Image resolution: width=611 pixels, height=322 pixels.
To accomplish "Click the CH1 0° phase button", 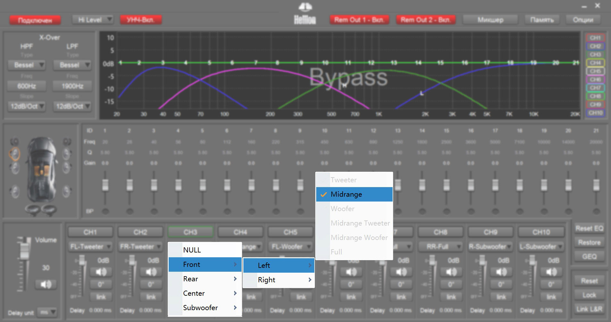I will click(x=101, y=285).
